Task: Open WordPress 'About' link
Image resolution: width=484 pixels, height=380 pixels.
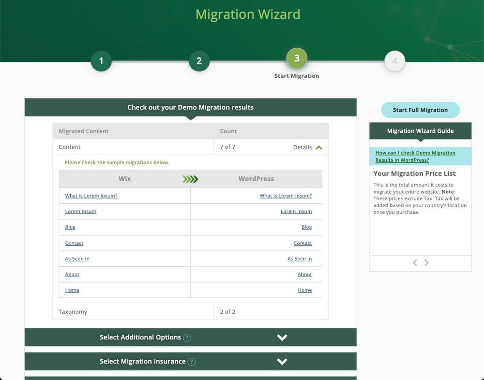Action: click(304, 274)
